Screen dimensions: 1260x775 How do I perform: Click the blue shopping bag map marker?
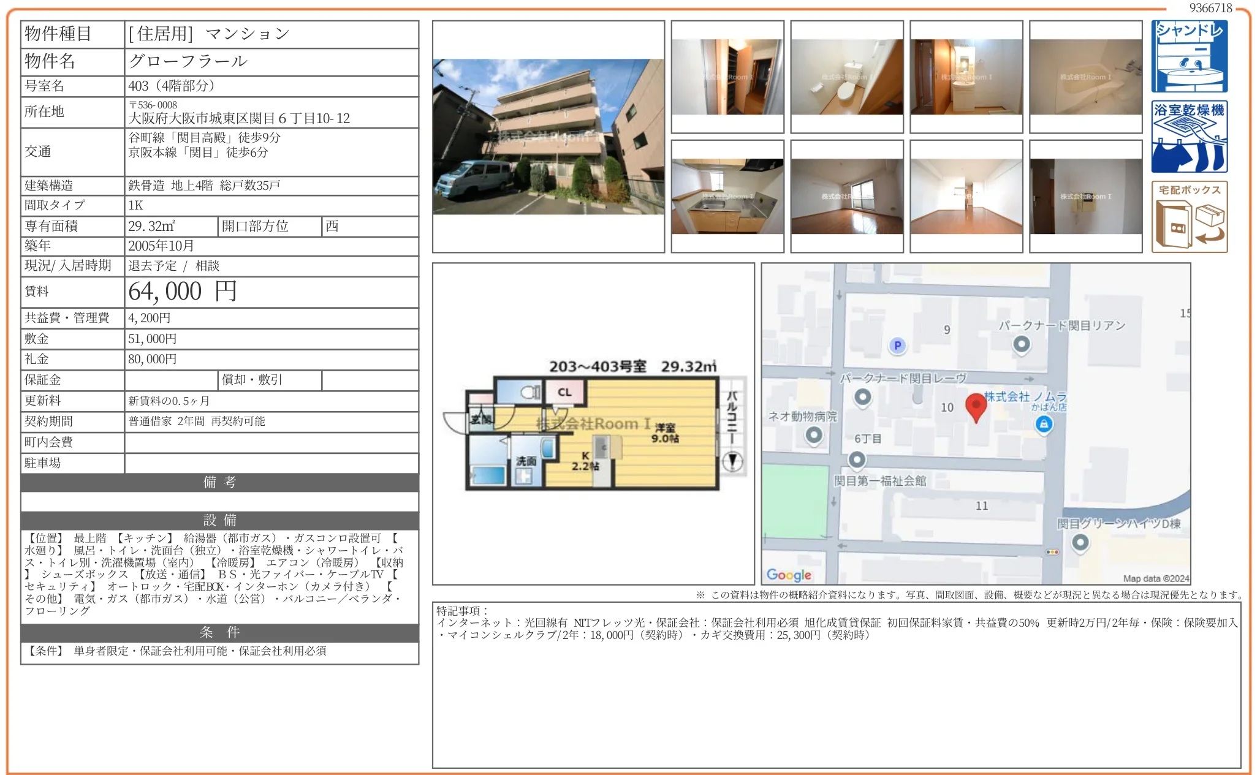click(1044, 423)
